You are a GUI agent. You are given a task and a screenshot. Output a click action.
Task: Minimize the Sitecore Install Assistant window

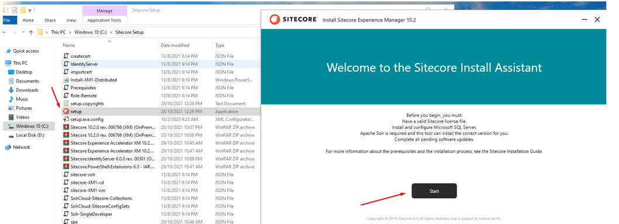click(x=585, y=20)
